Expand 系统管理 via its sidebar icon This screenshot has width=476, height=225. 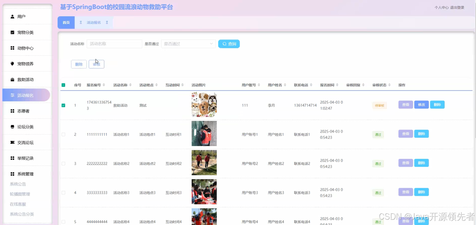[13, 174]
